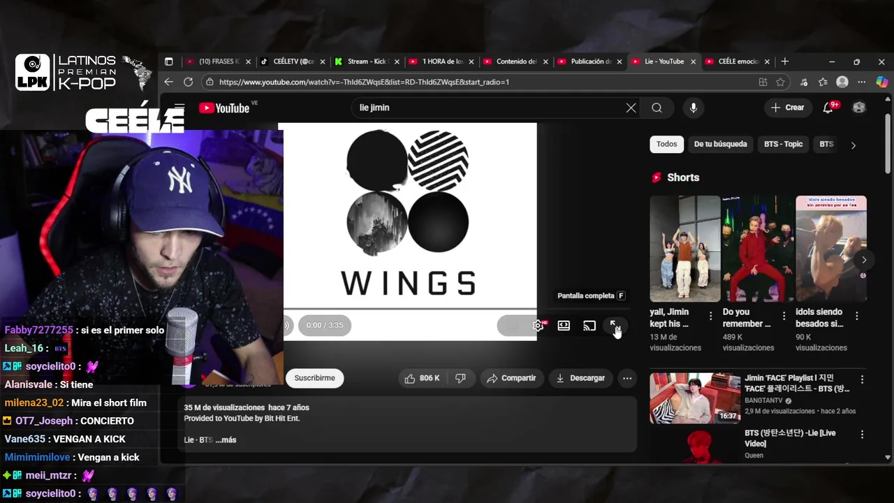Click the YouTube logo
Image resolution: width=894 pixels, height=503 pixels.
pos(224,108)
